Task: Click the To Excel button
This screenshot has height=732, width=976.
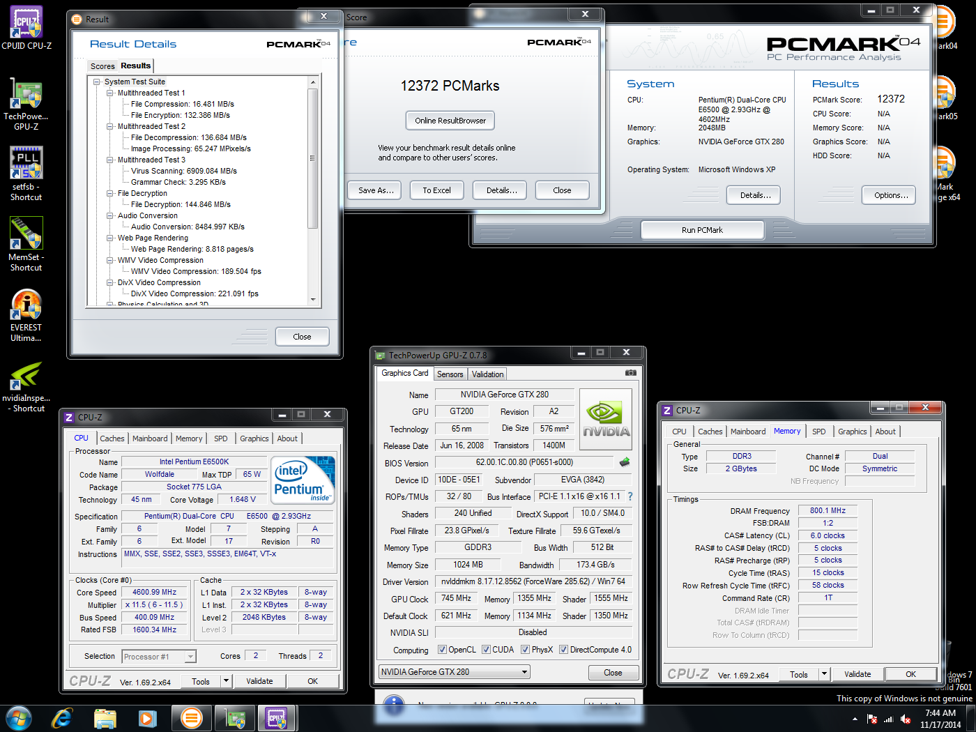Action: (x=436, y=190)
